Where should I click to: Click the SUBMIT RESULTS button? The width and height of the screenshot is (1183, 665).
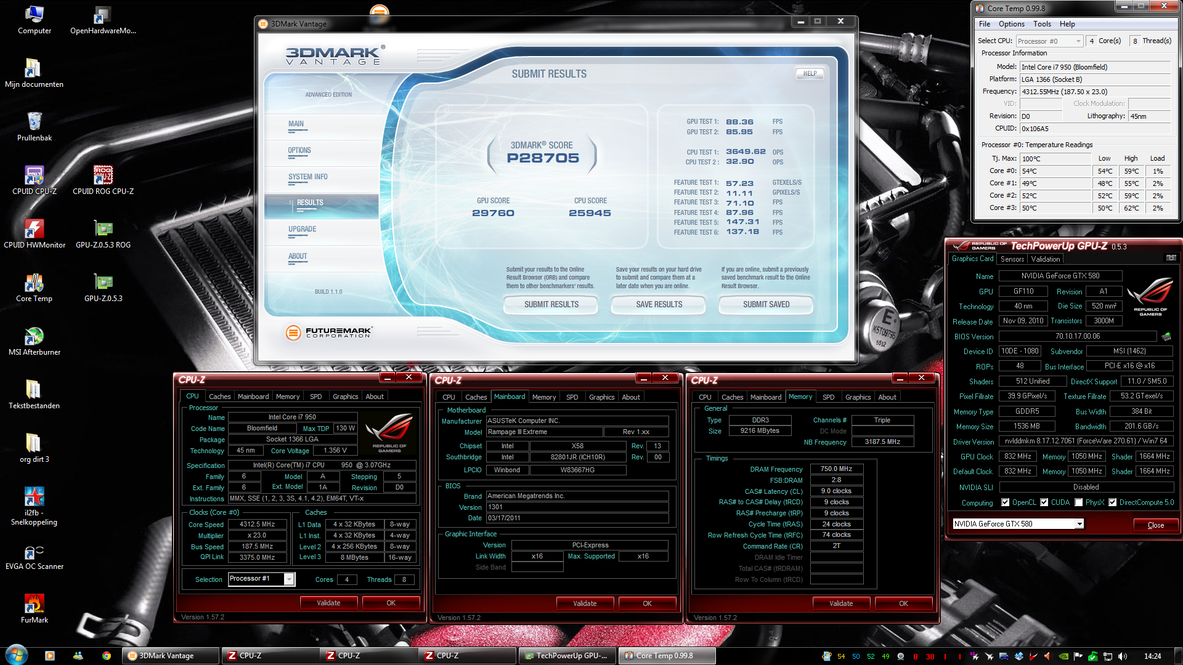click(x=551, y=305)
